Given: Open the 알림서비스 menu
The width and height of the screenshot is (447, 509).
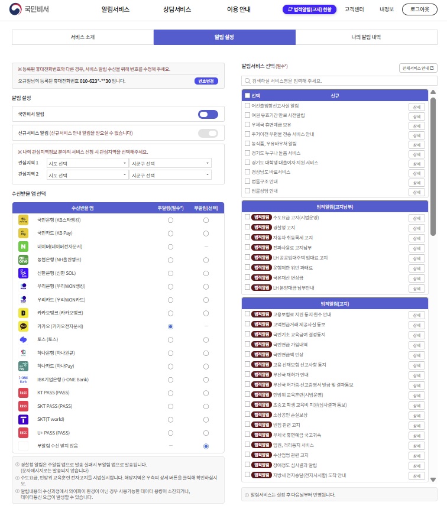Looking at the screenshot, I should (x=115, y=9).
